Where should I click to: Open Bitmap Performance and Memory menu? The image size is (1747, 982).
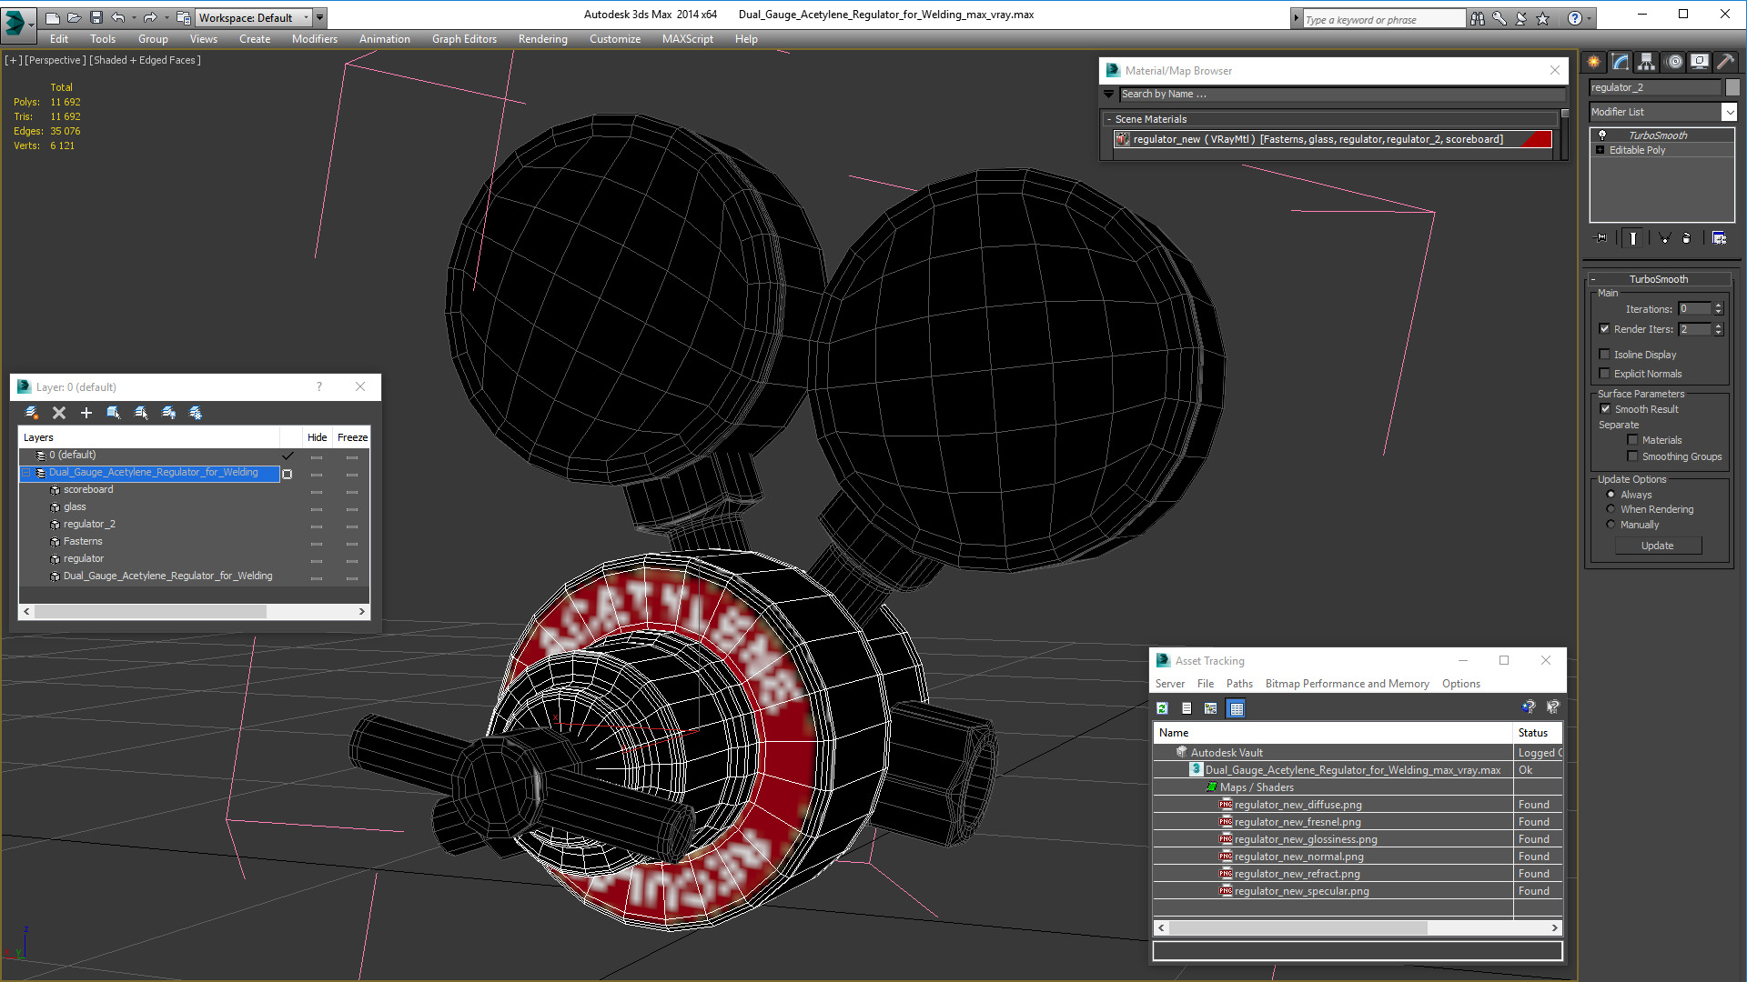click(x=1347, y=684)
